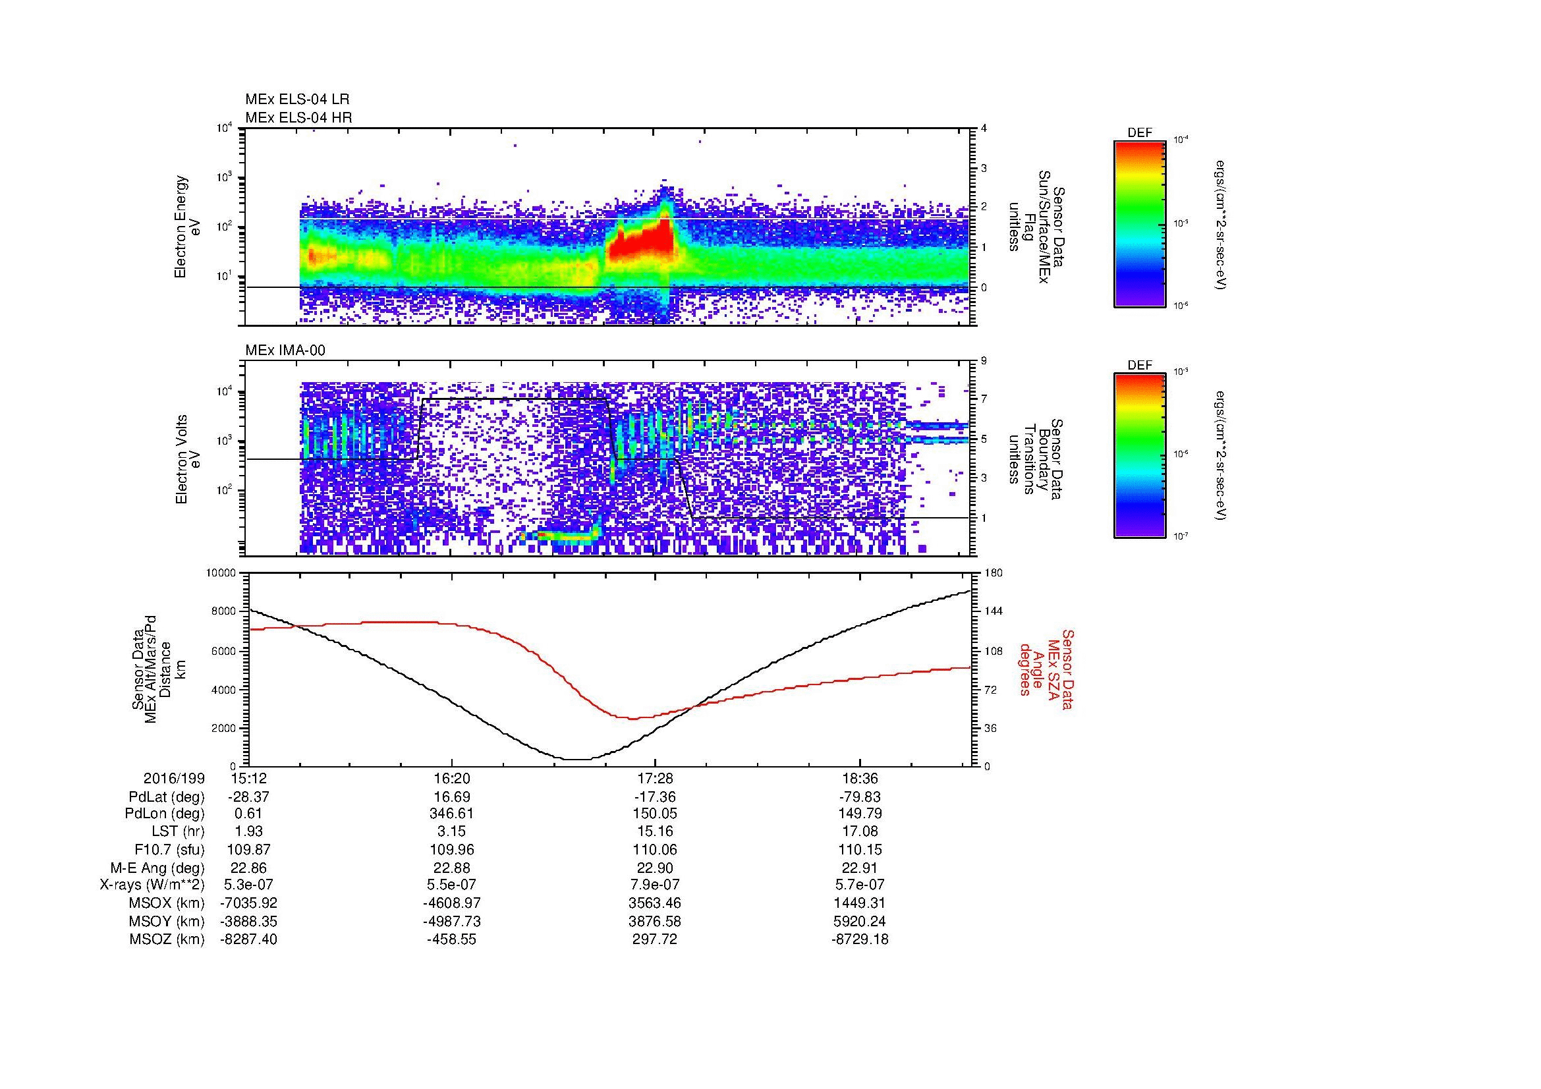Click the red 'MEx SZA Angle degrees' axis label
This screenshot has height=1089, width=1541.
click(1047, 669)
